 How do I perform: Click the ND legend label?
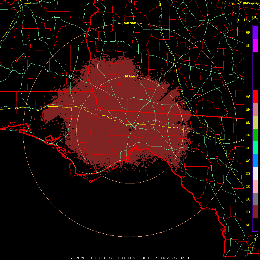click(x=248, y=225)
